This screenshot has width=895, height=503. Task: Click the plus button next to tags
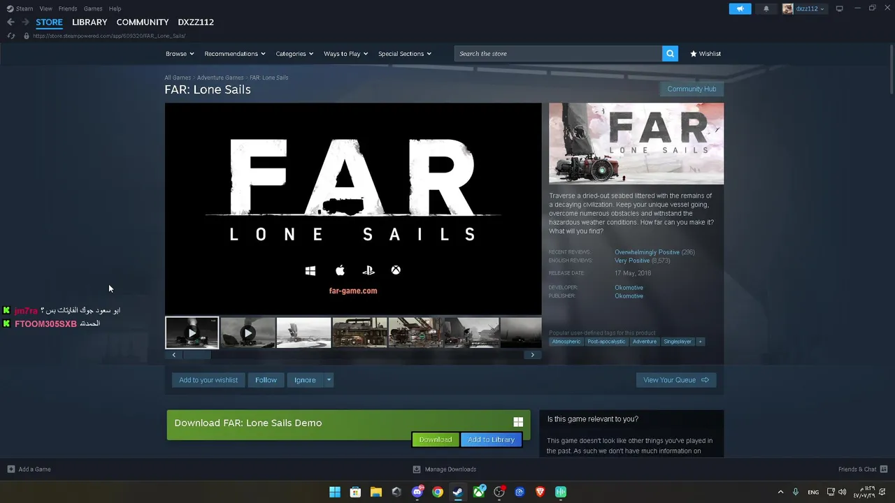700,342
